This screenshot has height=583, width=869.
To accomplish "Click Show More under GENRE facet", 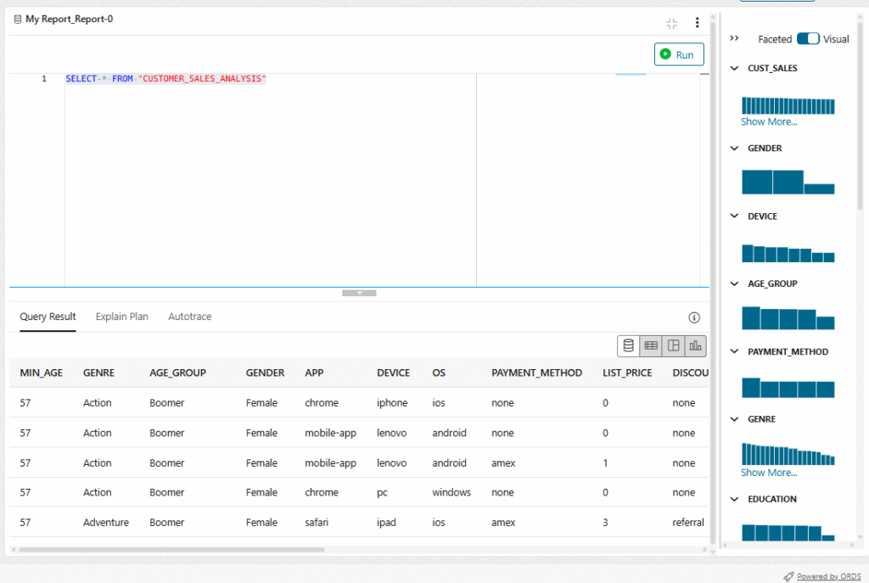I will (768, 473).
